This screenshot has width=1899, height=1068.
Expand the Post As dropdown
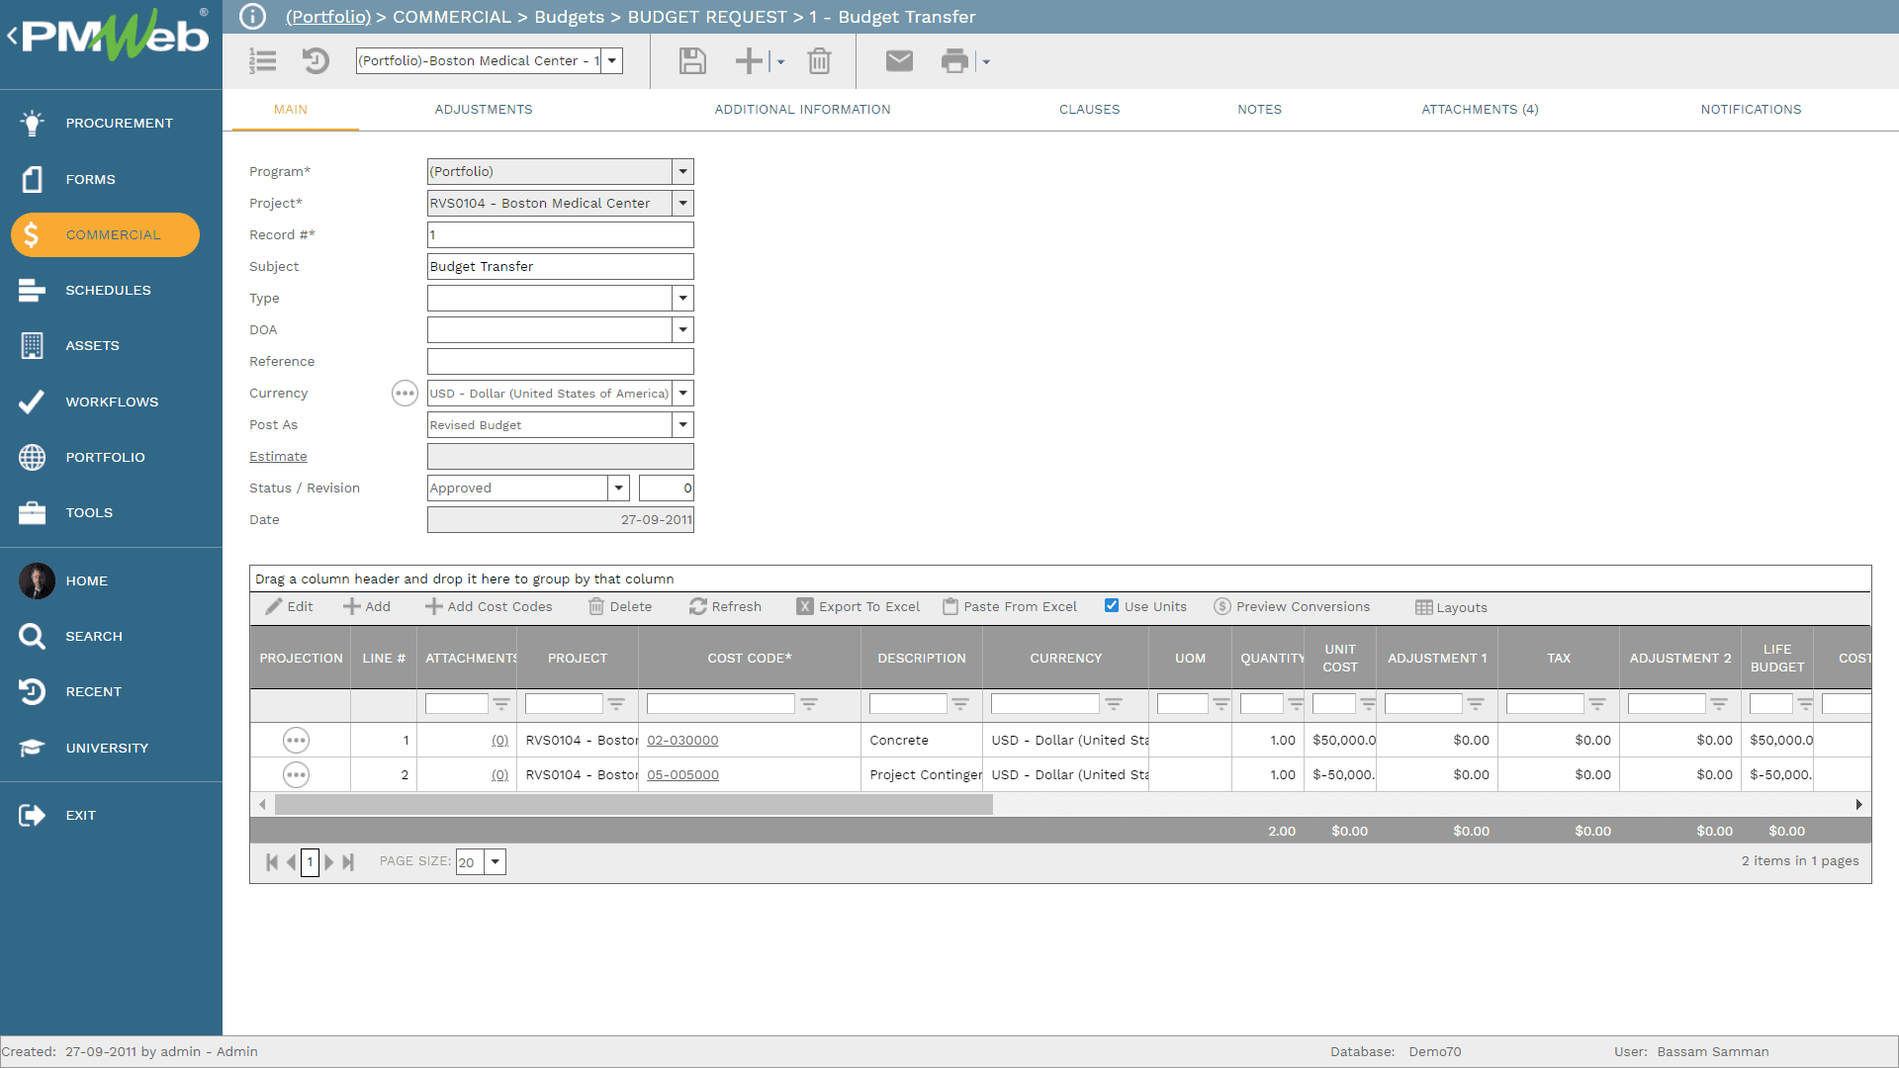point(682,424)
